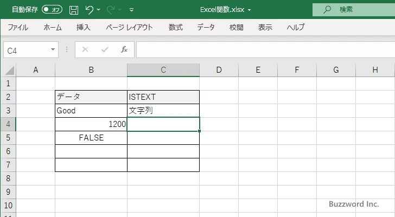The image size is (395, 217).
Task: Select row 3 header
Action: (x=8, y=111)
